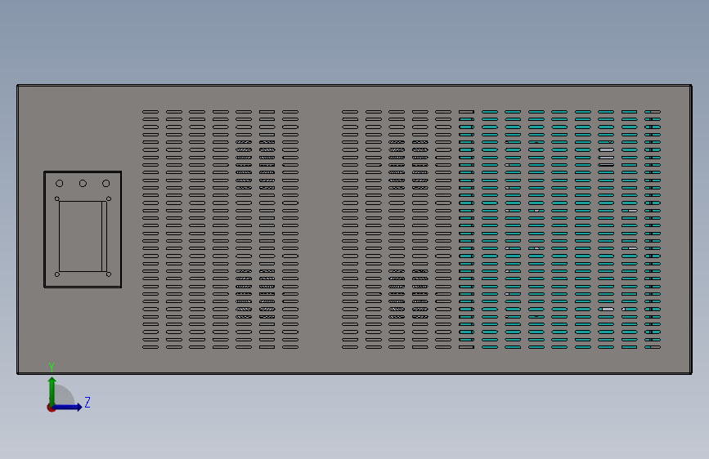The width and height of the screenshot is (709, 459).
Task: Select the small top-right corner hole of the cutout
Action: pyautogui.click(x=109, y=198)
